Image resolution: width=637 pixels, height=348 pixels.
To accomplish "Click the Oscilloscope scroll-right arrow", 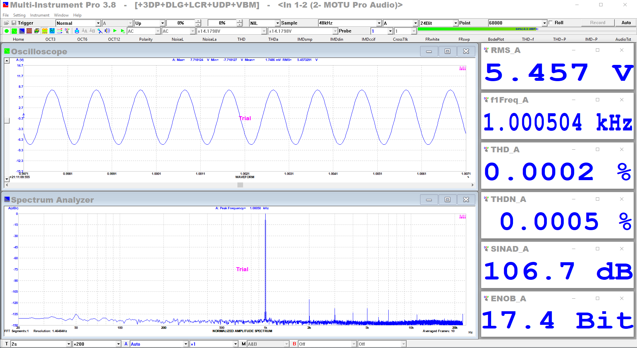I will [x=472, y=185].
